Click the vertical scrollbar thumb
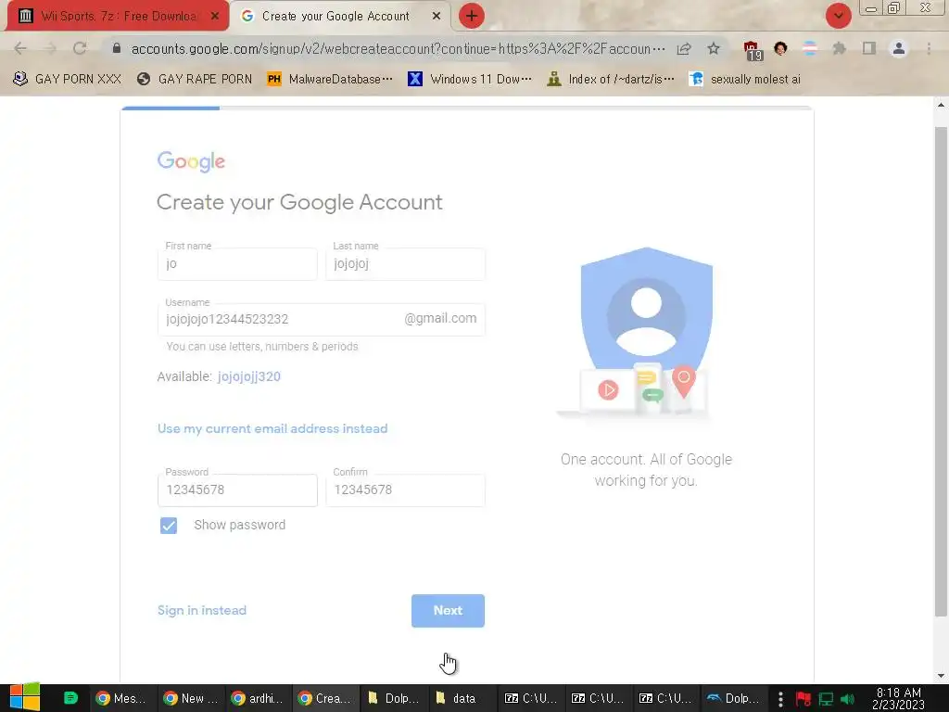 point(941,371)
